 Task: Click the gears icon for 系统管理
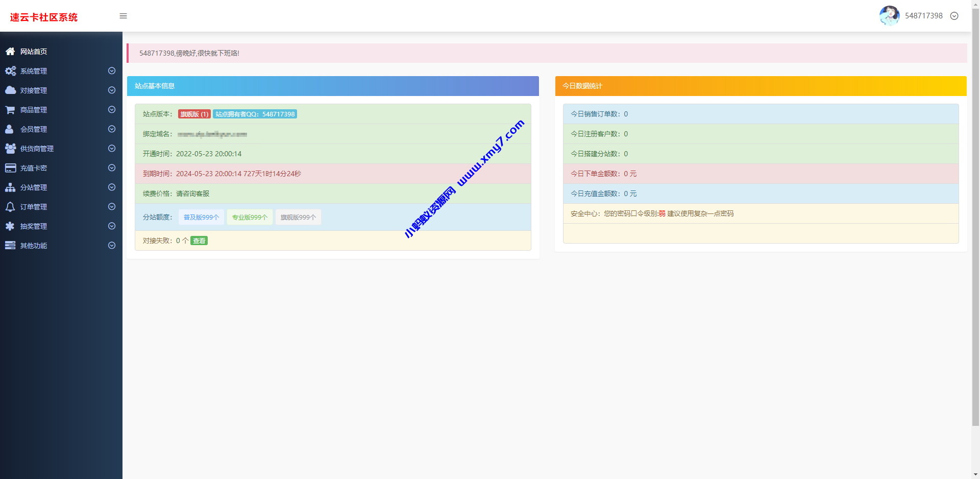point(10,71)
